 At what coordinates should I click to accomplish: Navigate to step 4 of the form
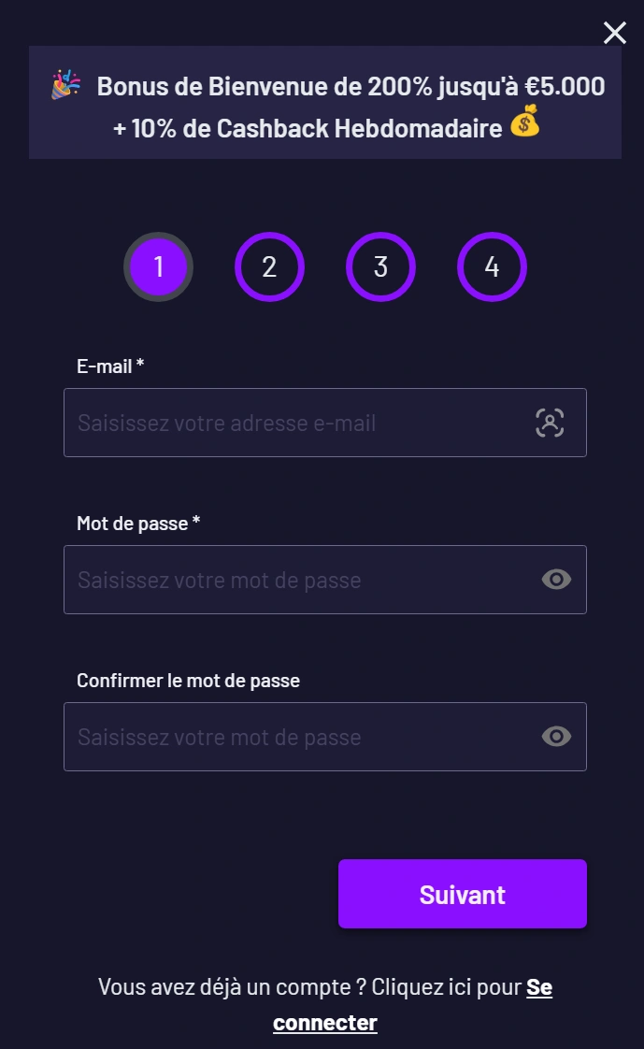(x=492, y=266)
